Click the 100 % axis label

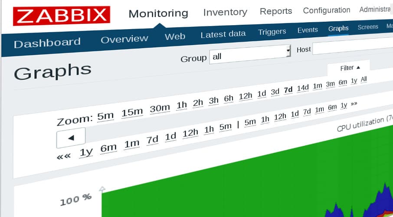75,200
